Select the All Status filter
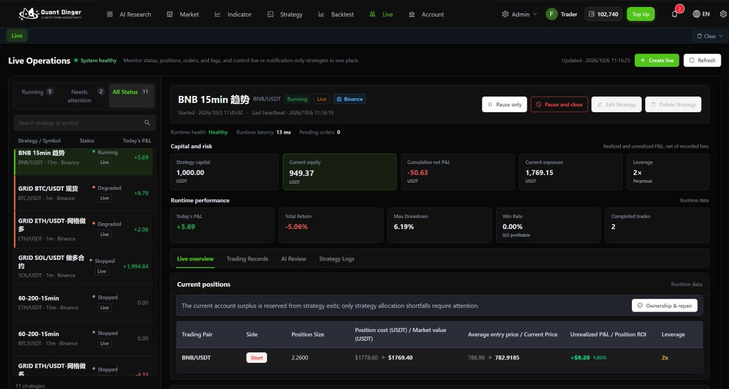This screenshot has width=729, height=389. (131, 92)
